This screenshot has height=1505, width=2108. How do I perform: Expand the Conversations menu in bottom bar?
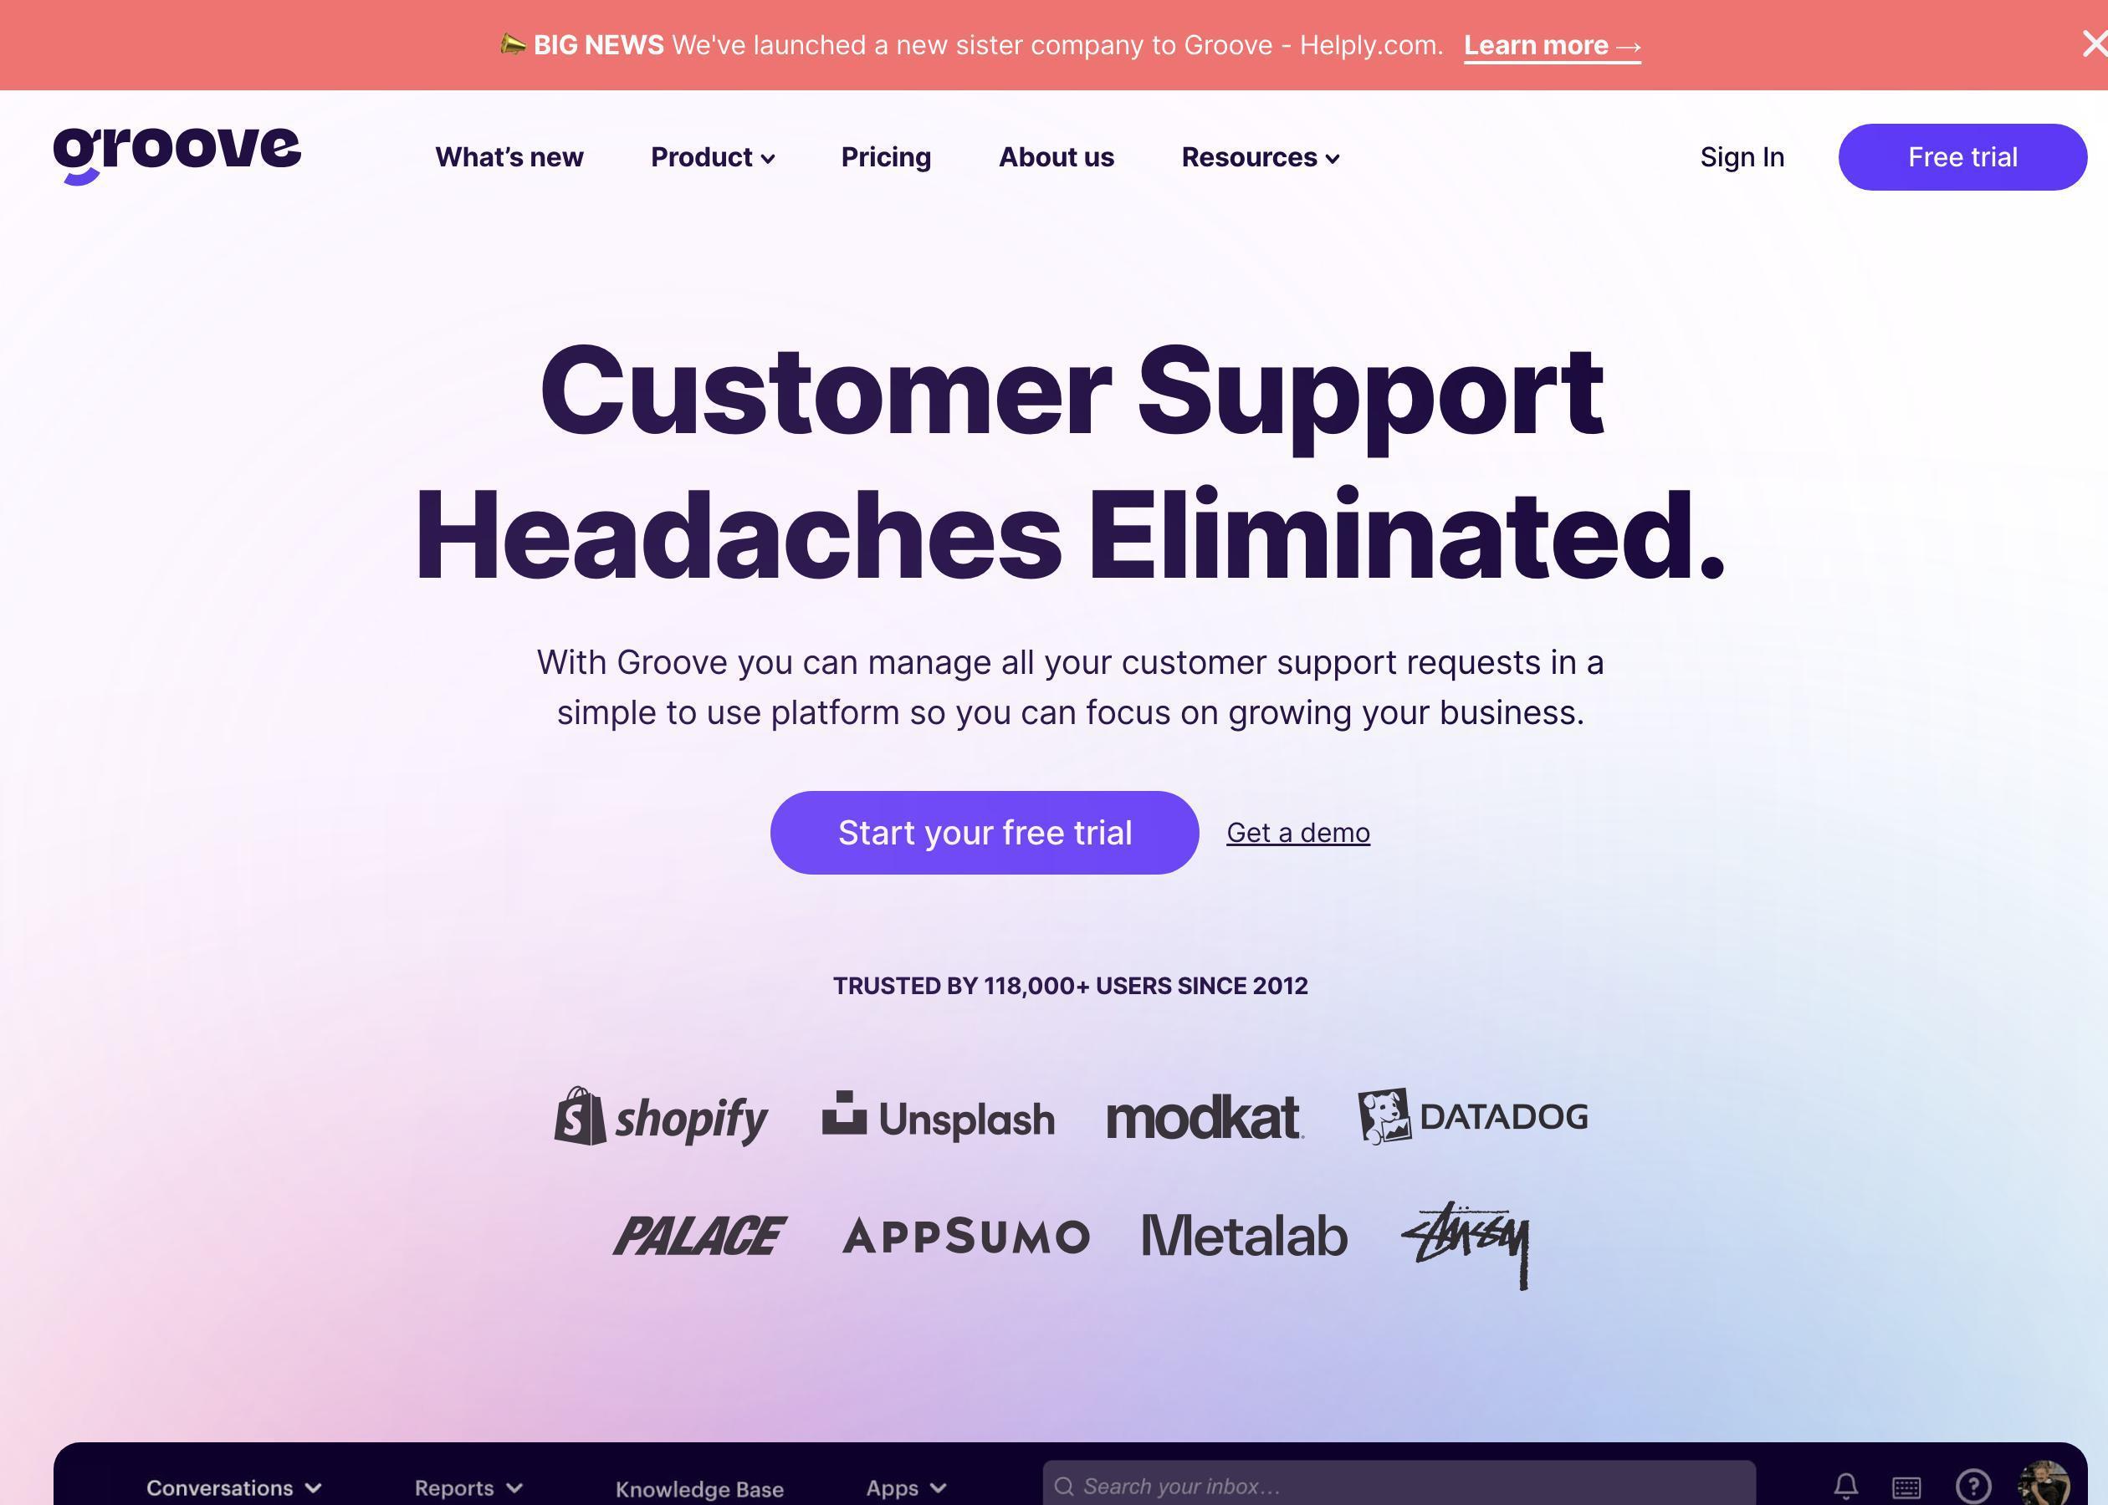[x=233, y=1487]
